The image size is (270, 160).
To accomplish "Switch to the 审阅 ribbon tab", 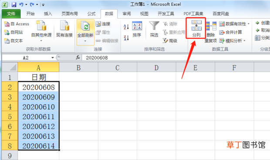I will [127, 14].
